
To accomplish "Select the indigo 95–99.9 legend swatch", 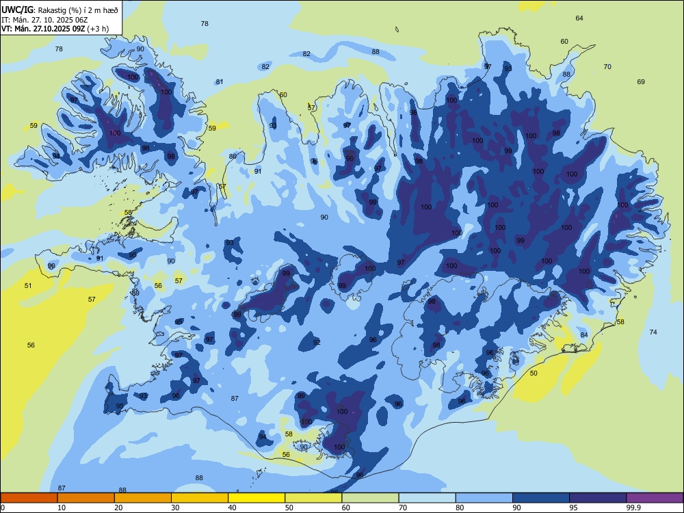I will (x=598, y=498).
